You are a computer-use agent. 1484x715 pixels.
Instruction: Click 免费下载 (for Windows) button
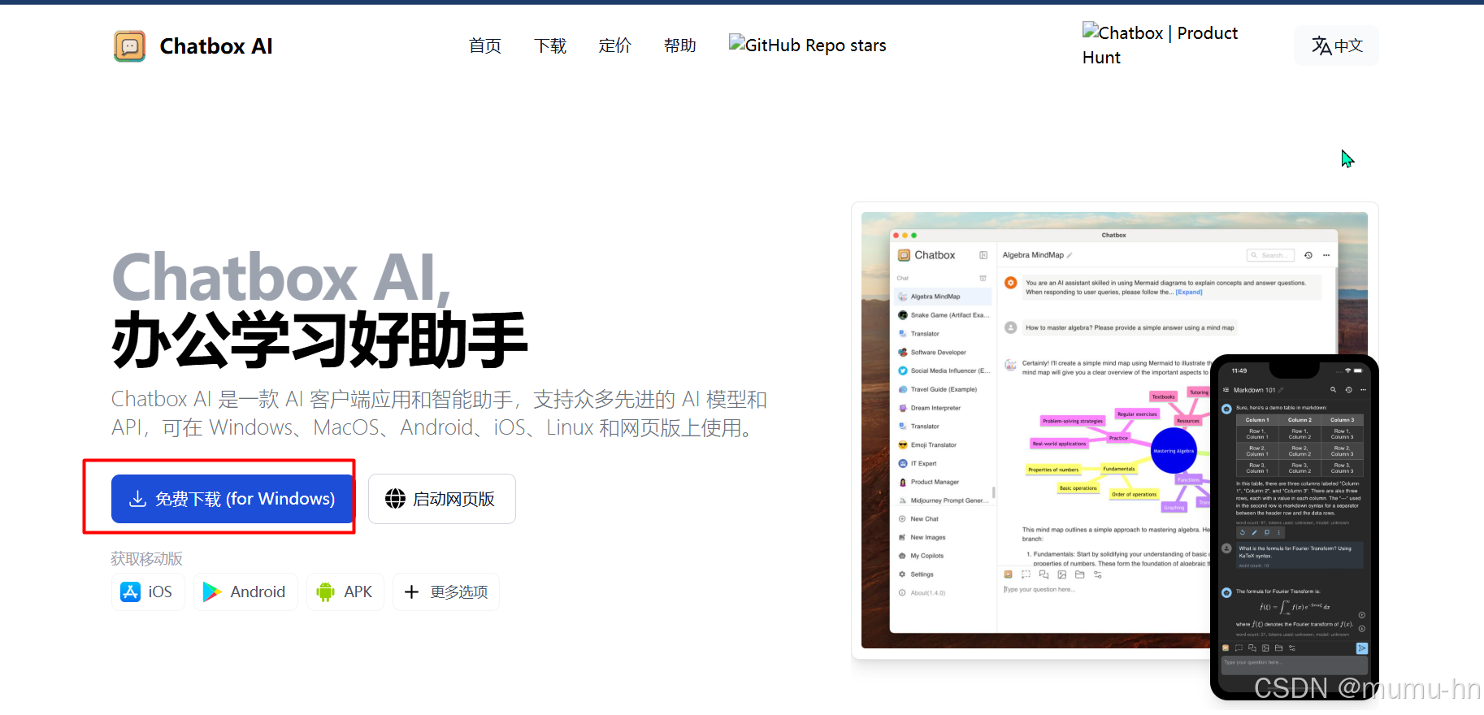click(x=232, y=499)
